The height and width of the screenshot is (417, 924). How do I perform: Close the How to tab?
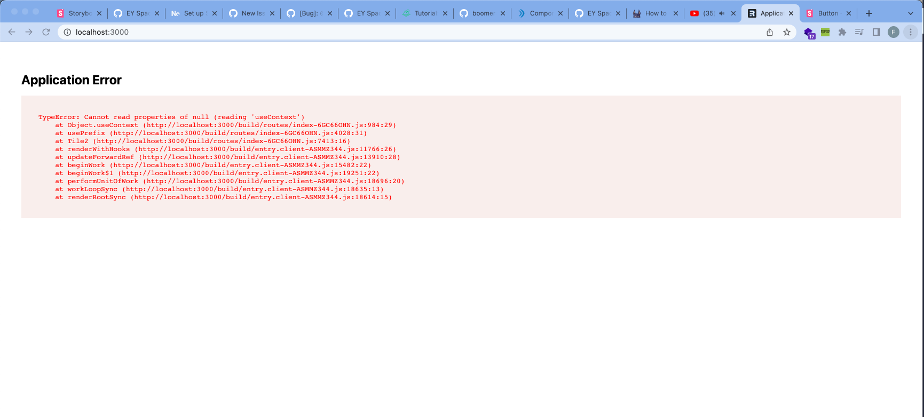click(676, 13)
